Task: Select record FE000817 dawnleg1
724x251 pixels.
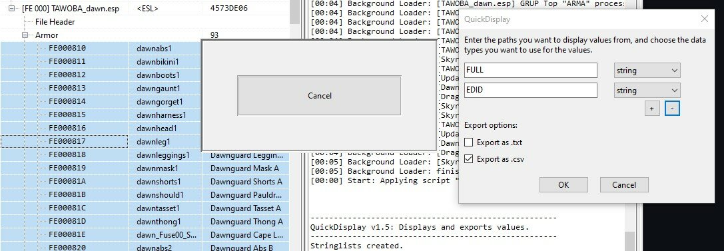Action: [102, 142]
